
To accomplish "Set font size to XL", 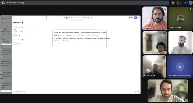I will tap(22, 31).
